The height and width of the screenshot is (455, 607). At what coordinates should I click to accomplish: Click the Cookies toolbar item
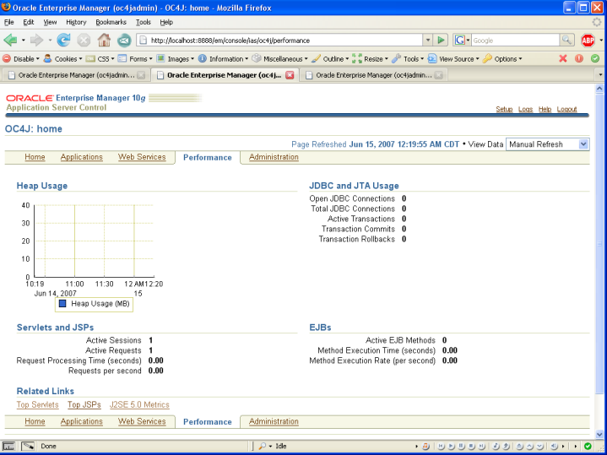(x=62, y=59)
